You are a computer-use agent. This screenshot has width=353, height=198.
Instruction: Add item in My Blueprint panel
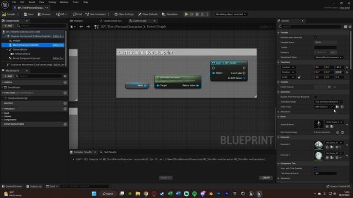coord(8,76)
